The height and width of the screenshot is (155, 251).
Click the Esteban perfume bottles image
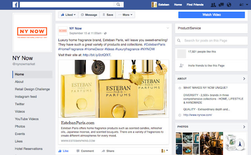(113, 89)
